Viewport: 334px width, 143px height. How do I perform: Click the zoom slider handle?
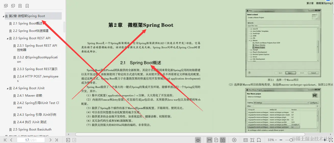[291, 140]
